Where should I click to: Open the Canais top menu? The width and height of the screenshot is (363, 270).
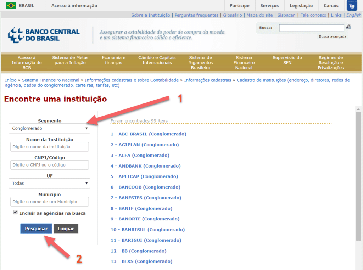coord(331,6)
